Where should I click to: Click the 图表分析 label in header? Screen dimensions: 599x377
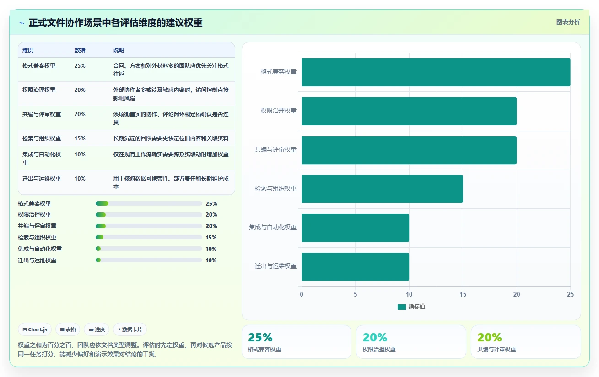coord(568,22)
